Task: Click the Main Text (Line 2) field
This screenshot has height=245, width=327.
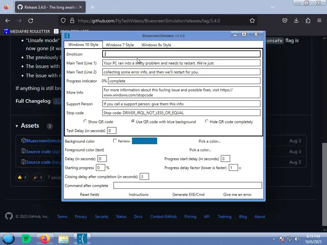Action: [x=181, y=72]
